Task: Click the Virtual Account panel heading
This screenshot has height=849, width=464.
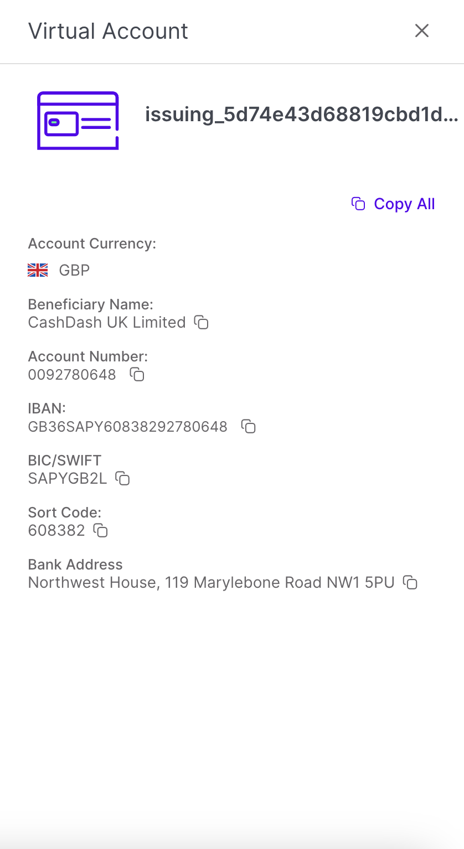Action: pyautogui.click(x=108, y=31)
